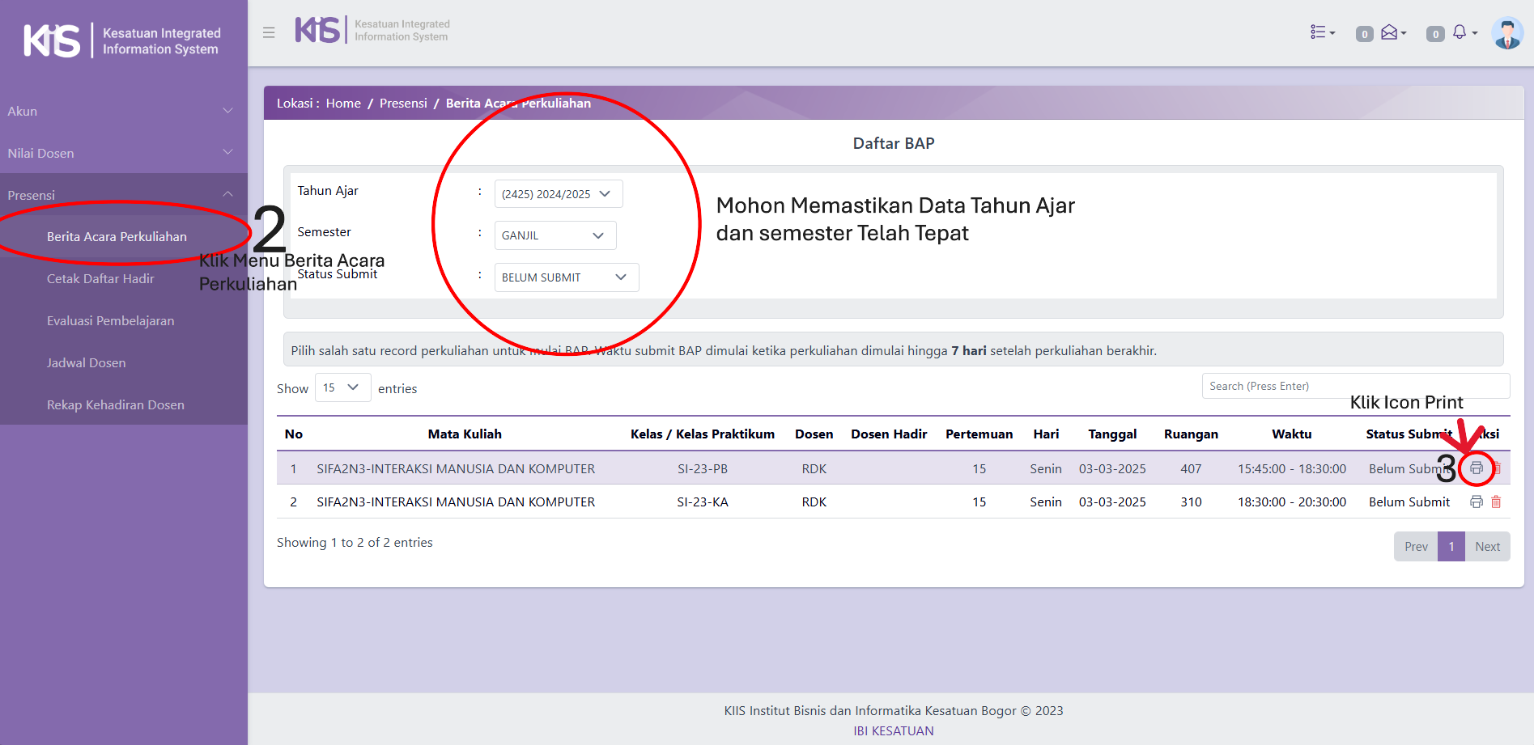Click the Next pagination button
Viewport: 1534px width, 745px height.
click(1487, 547)
